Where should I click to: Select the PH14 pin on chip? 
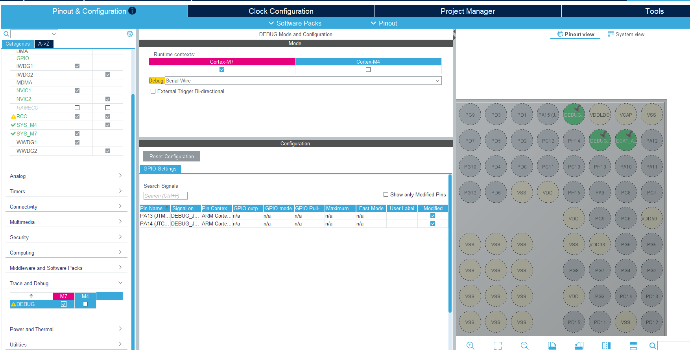coord(574,141)
